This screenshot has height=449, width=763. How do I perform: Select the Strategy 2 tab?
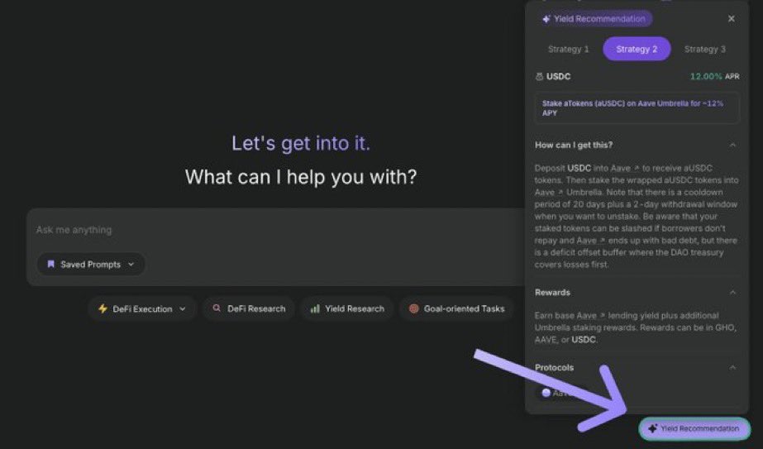click(x=637, y=49)
